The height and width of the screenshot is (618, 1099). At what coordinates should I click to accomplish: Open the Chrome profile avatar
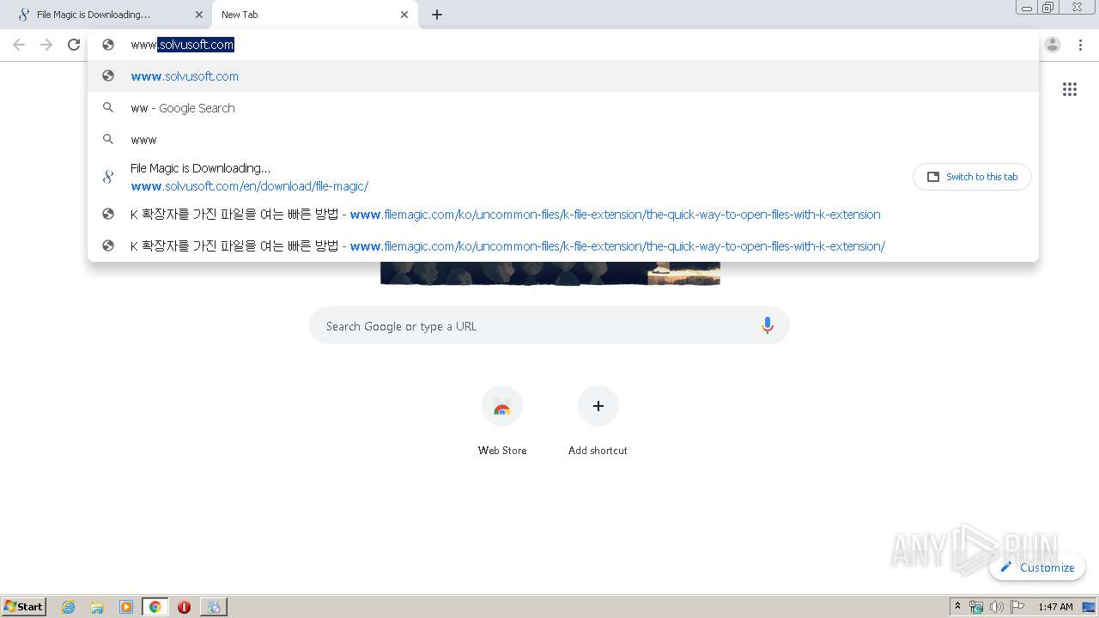(x=1053, y=45)
